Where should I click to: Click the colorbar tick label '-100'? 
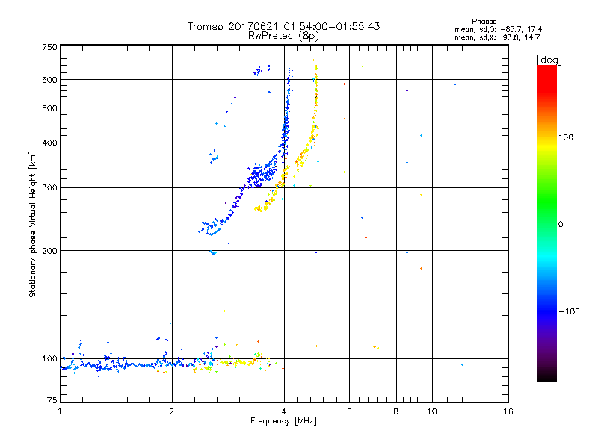[x=569, y=311]
